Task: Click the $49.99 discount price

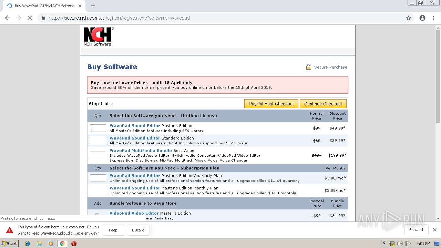Action: click(x=337, y=128)
